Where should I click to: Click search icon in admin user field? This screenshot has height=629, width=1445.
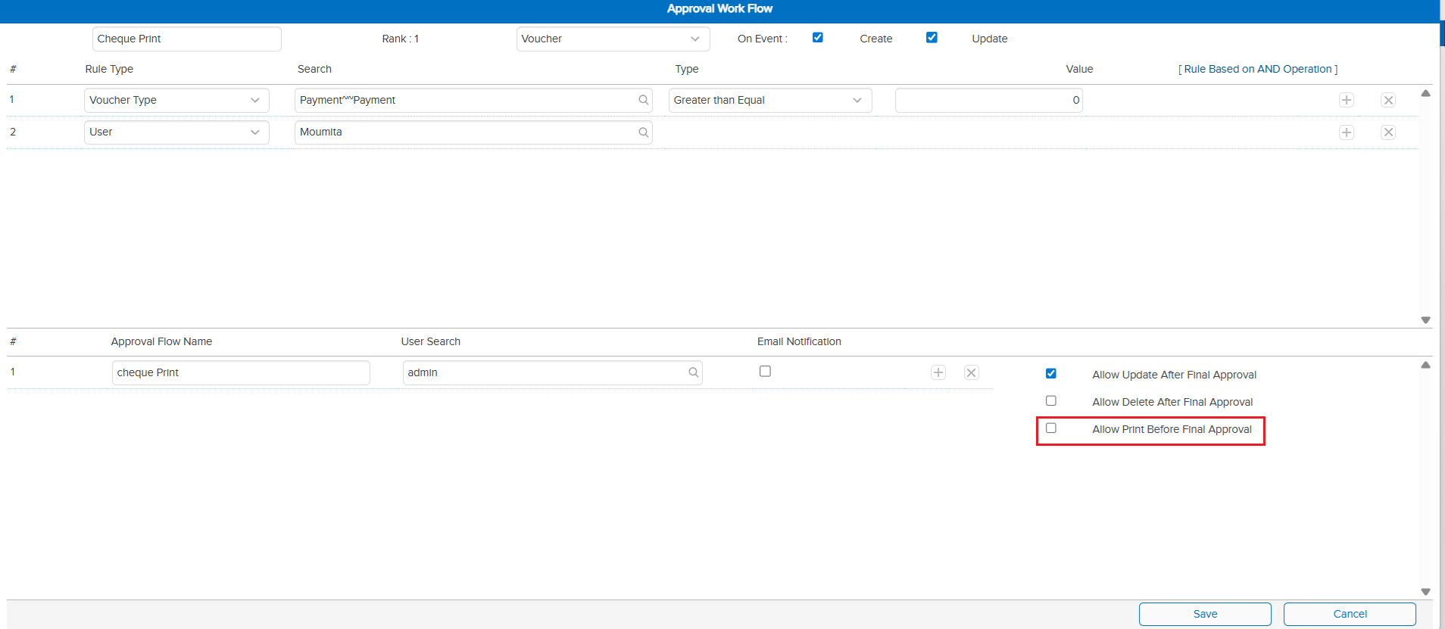(x=693, y=372)
